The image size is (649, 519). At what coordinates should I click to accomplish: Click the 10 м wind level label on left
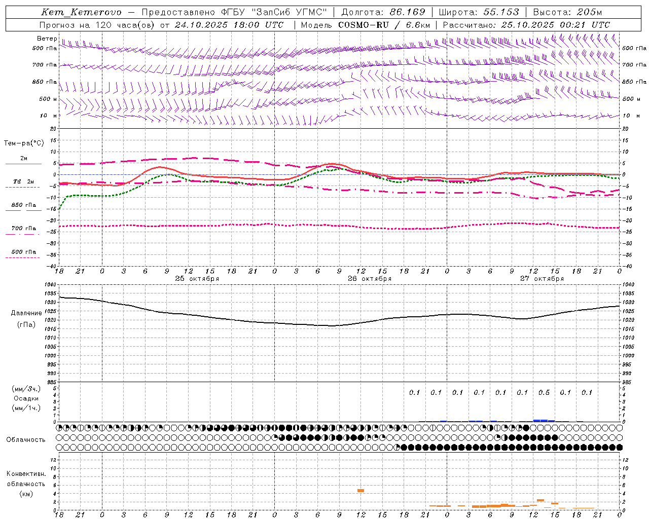point(49,116)
